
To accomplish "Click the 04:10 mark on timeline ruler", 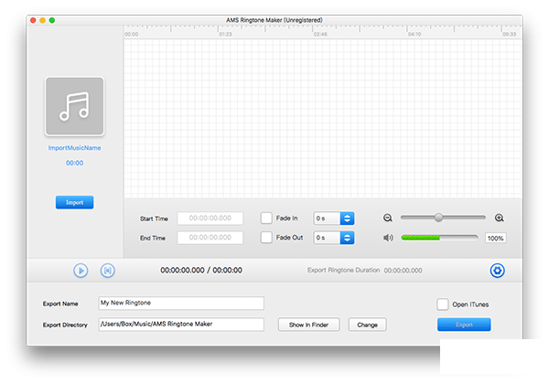I will click(414, 34).
